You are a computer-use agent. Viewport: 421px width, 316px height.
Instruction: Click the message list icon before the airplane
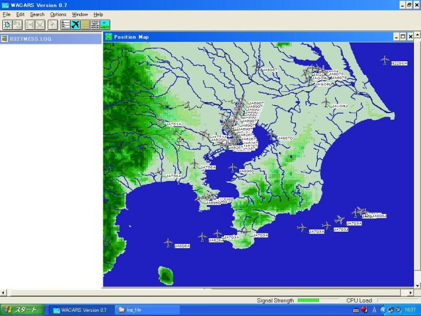pos(65,24)
